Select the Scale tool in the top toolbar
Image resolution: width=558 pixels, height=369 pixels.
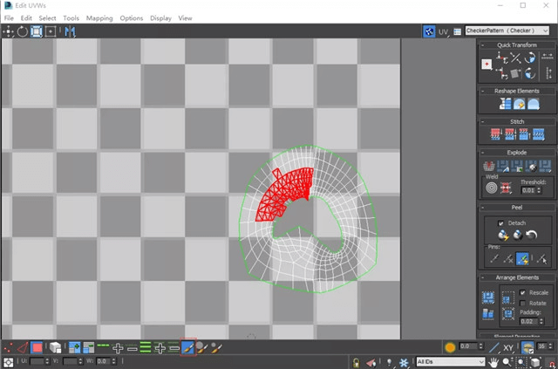pyautogui.click(x=37, y=31)
